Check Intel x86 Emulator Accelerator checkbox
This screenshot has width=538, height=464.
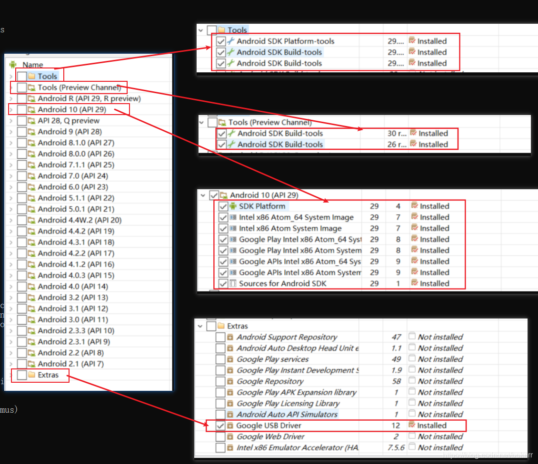(220, 447)
